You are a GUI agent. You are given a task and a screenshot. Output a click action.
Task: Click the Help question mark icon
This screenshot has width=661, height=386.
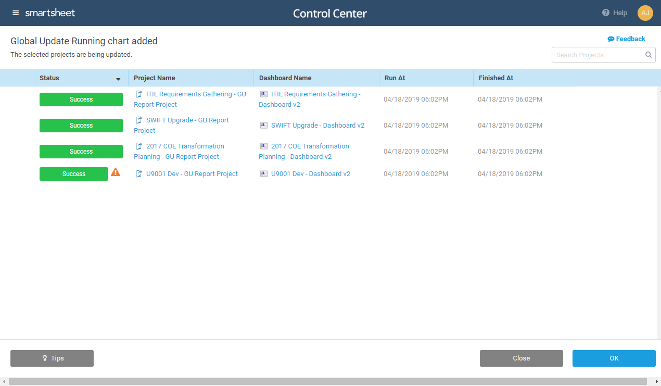pyautogui.click(x=606, y=13)
